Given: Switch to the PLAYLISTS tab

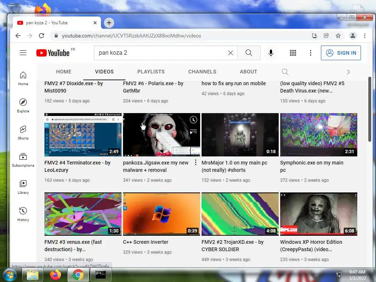Looking at the screenshot, I should pos(151,72).
